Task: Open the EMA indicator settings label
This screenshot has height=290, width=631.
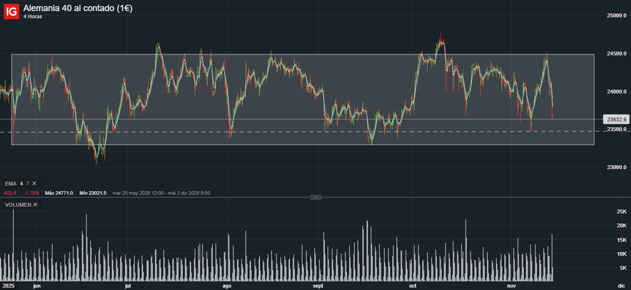Action: click(x=11, y=184)
